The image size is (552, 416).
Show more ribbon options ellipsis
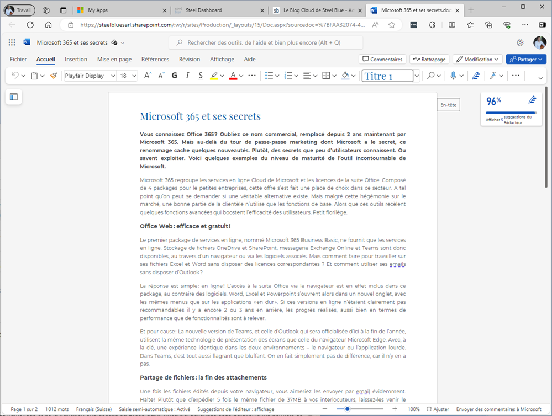point(516,76)
